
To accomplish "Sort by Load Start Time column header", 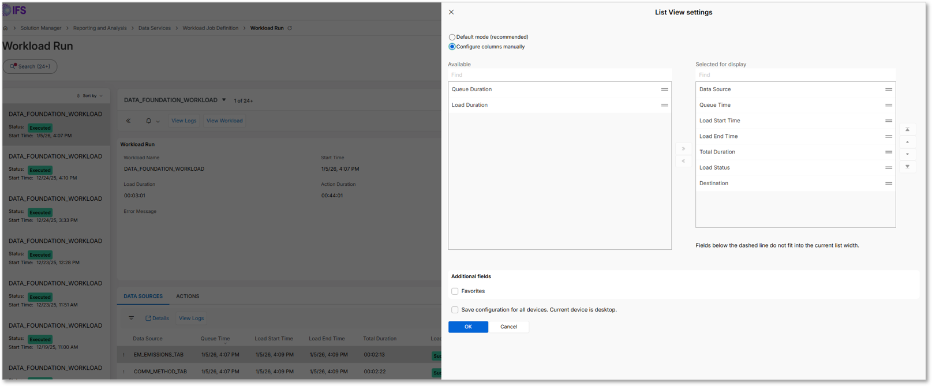I will (x=274, y=339).
